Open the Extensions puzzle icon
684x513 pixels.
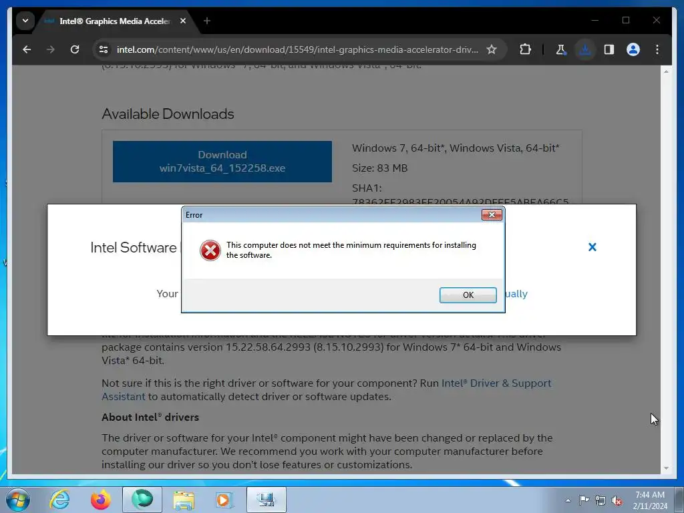point(525,49)
